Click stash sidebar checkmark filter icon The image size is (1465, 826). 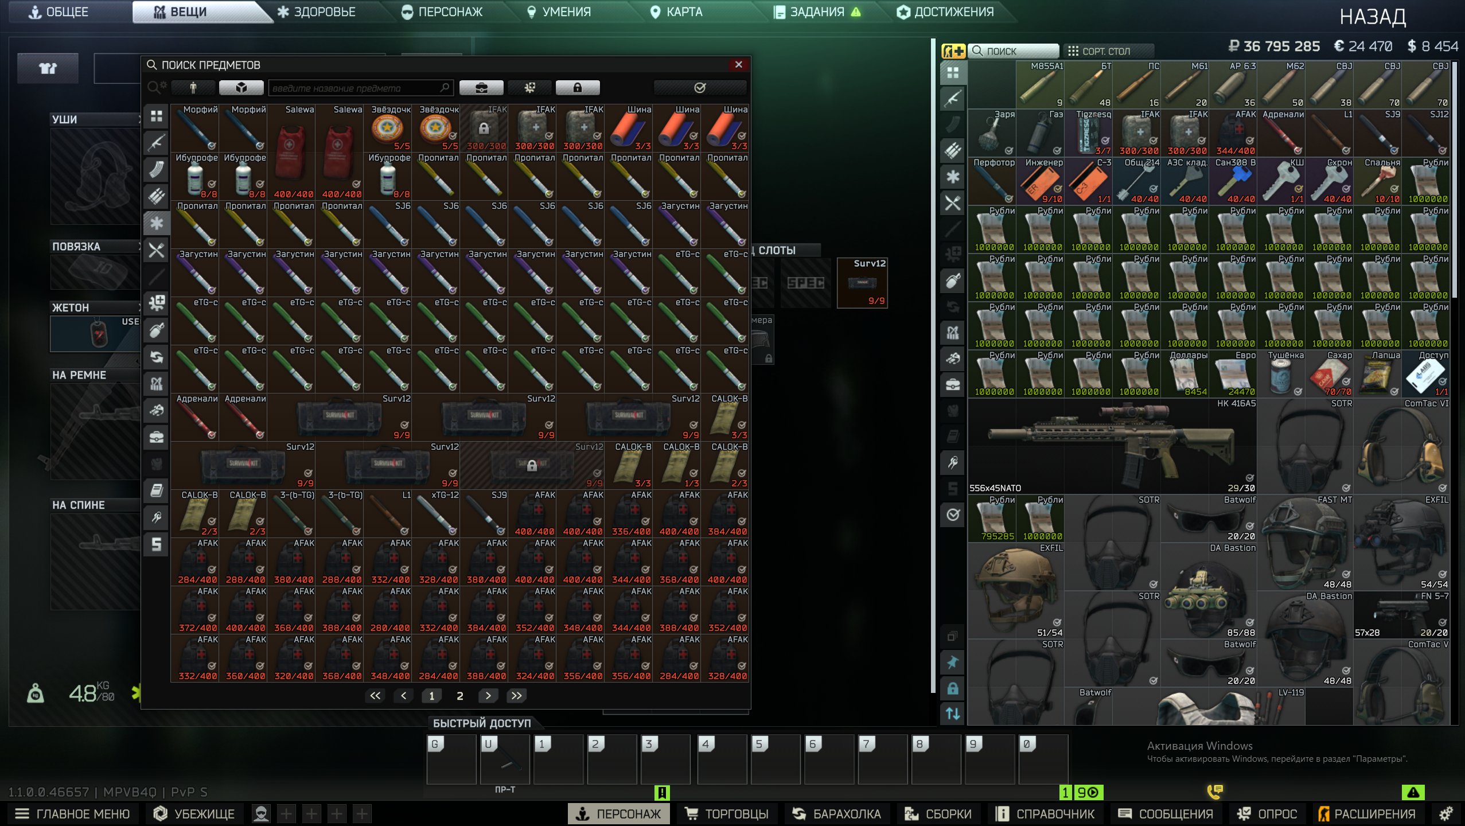[x=953, y=515]
